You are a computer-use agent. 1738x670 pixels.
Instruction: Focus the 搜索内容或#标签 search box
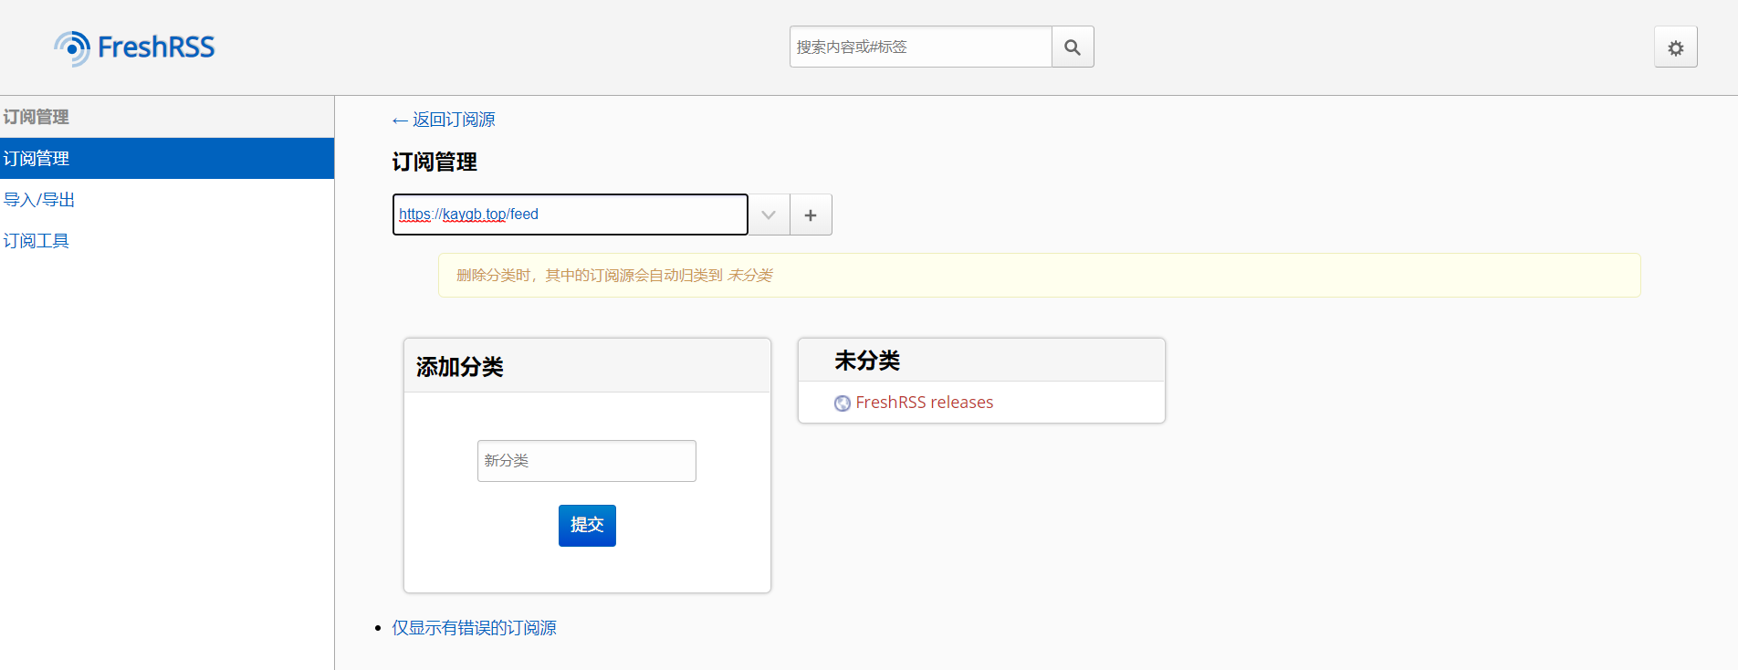coord(920,47)
